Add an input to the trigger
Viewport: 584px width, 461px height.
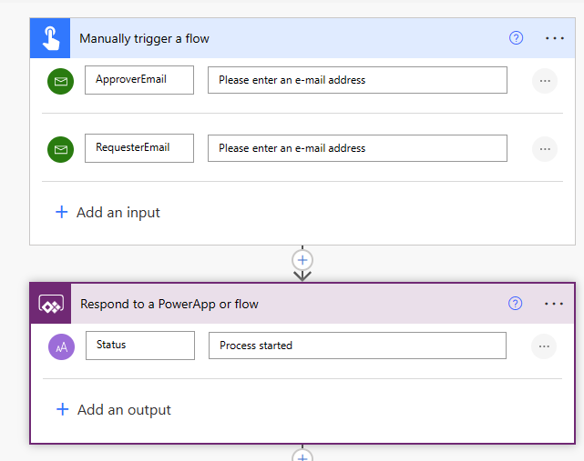108,212
